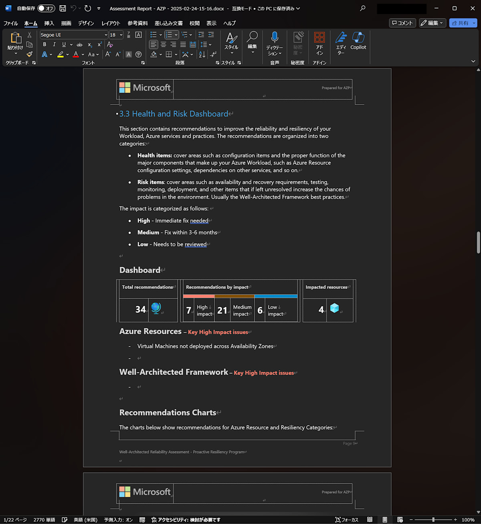Apply superscript formatting

click(x=99, y=44)
